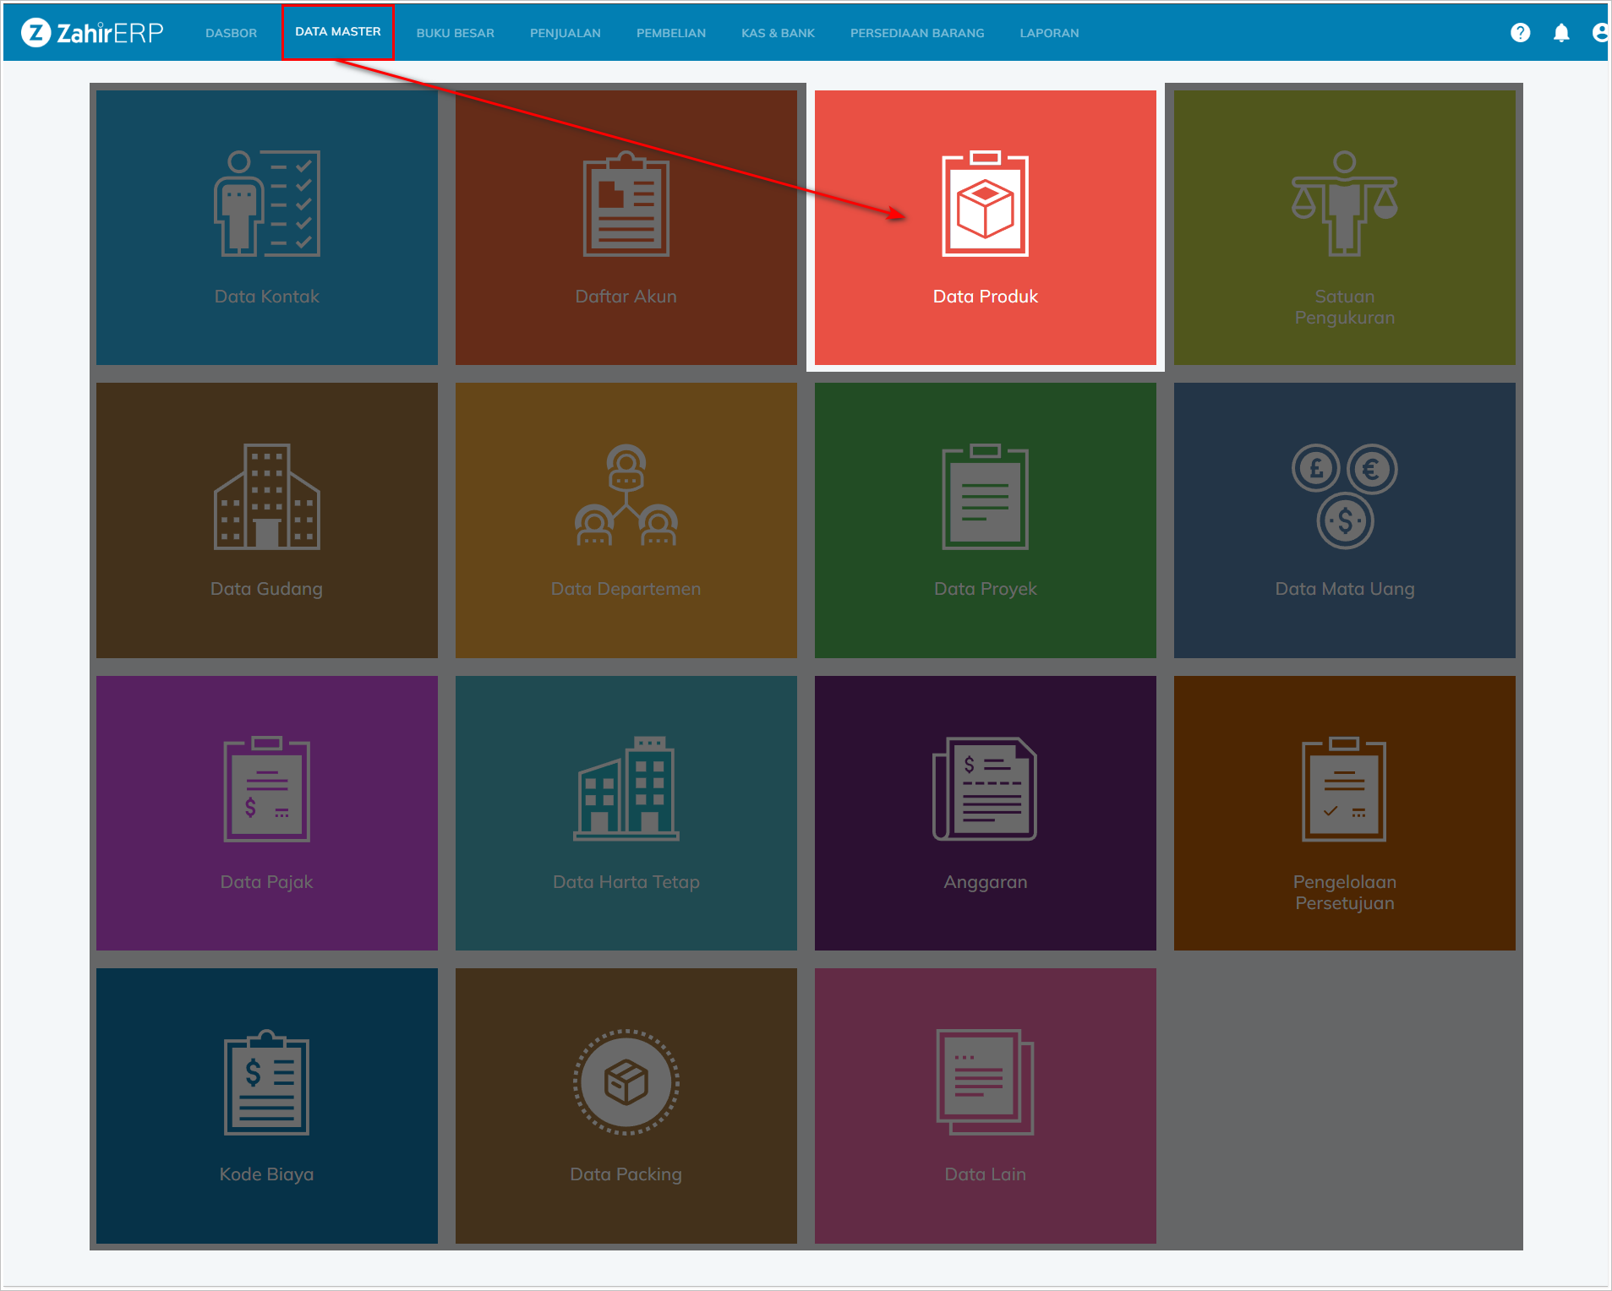Click the Anggaran budget tile
The height and width of the screenshot is (1291, 1612).
[x=985, y=813]
